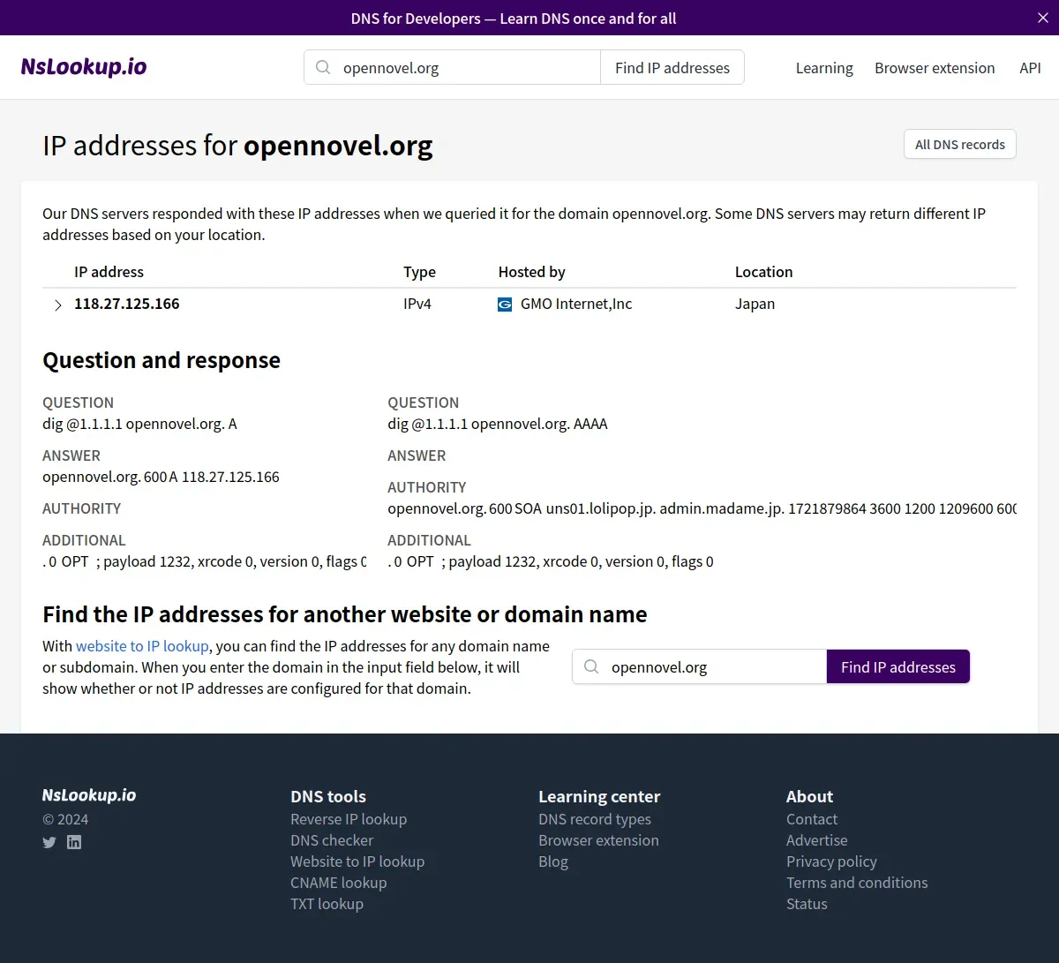The height and width of the screenshot is (963, 1059).
Task: Open the Blog footer link
Action: pos(553,861)
